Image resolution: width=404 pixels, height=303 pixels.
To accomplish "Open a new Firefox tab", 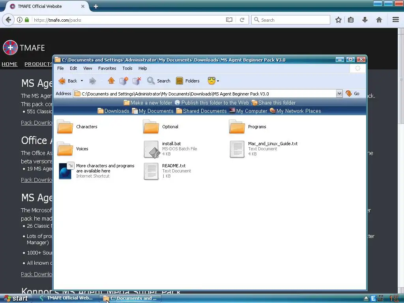I will pos(96,6).
